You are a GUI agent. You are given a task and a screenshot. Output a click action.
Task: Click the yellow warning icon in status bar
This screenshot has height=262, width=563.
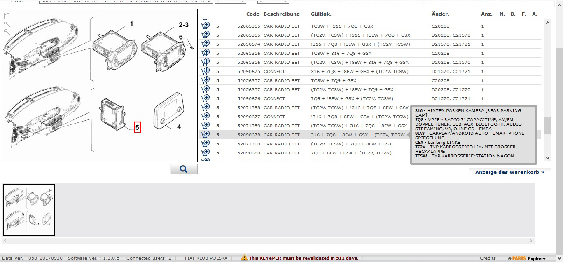244,258
